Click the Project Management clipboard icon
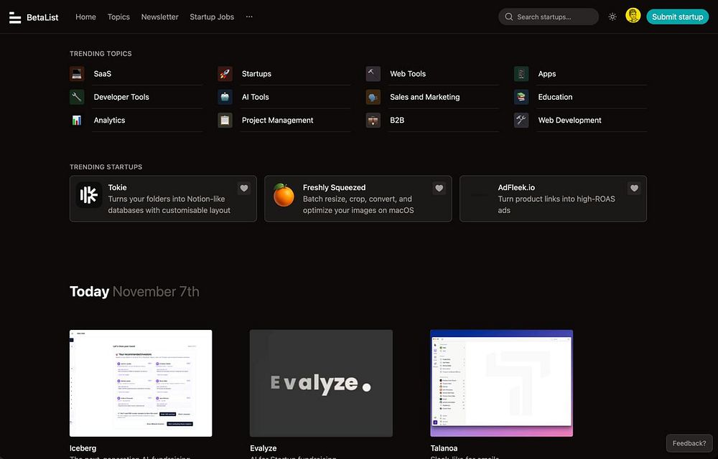Screen dimensions: 718x459 click(x=225, y=120)
